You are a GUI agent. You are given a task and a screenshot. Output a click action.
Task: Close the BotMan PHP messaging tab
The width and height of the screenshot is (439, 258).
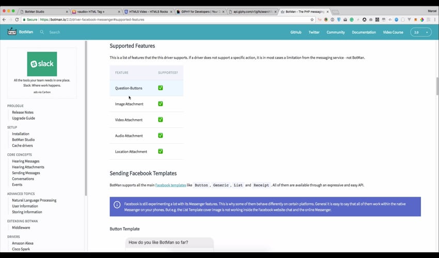[327, 12]
